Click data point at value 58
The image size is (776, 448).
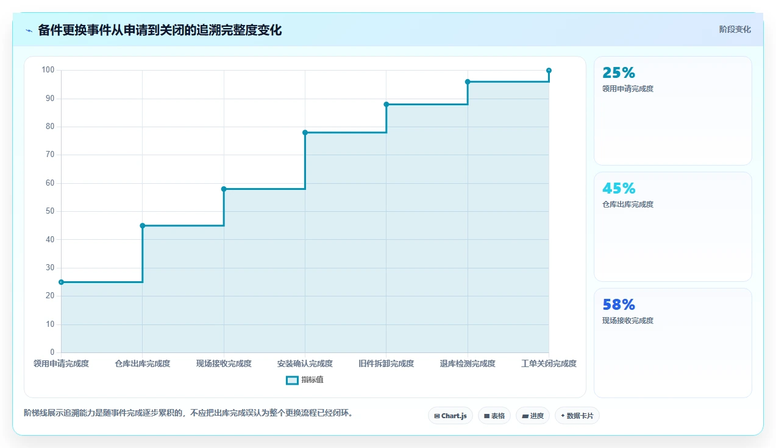click(x=224, y=189)
